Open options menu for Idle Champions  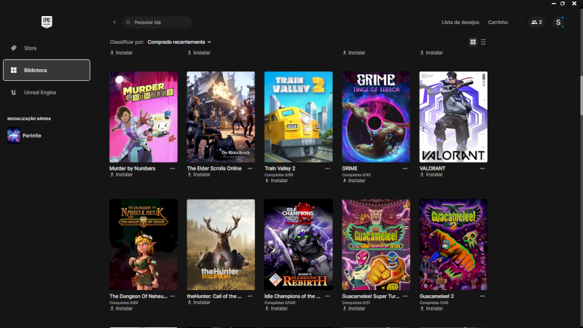point(327,297)
